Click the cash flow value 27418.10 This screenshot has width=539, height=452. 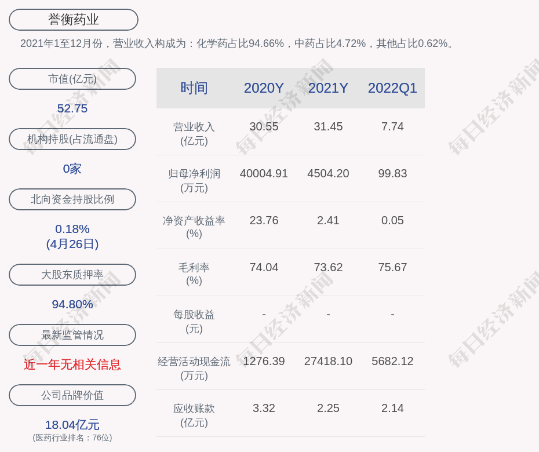(328, 361)
